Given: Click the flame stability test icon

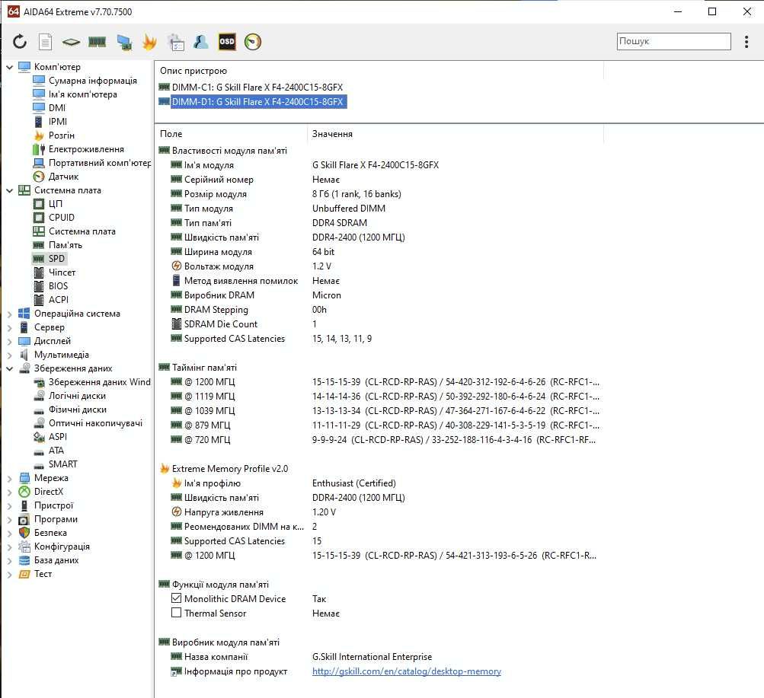Looking at the screenshot, I should pyautogui.click(x=149, y=42).
